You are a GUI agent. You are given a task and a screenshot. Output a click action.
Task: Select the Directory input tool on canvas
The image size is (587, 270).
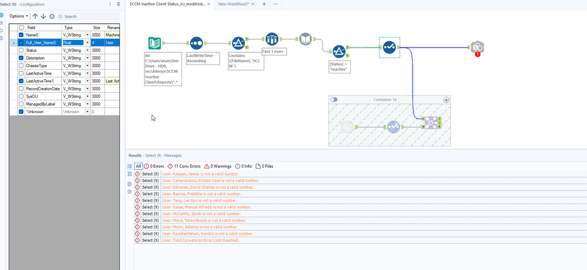pos(155,43)
